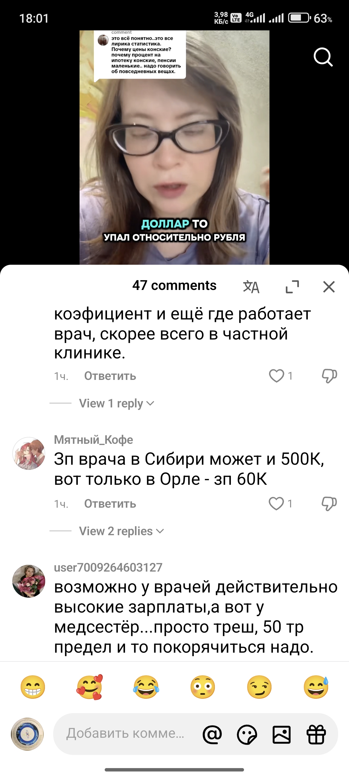Expand View 1 reply

click(116, 403)
